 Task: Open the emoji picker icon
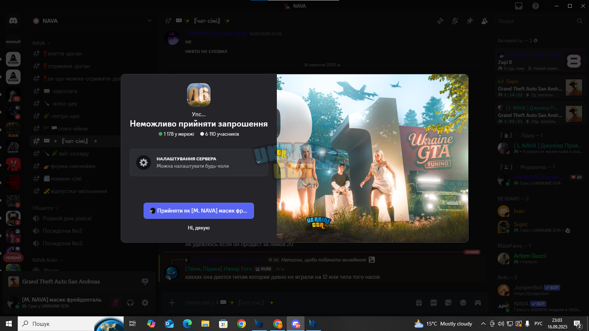(x=463, y=303)
